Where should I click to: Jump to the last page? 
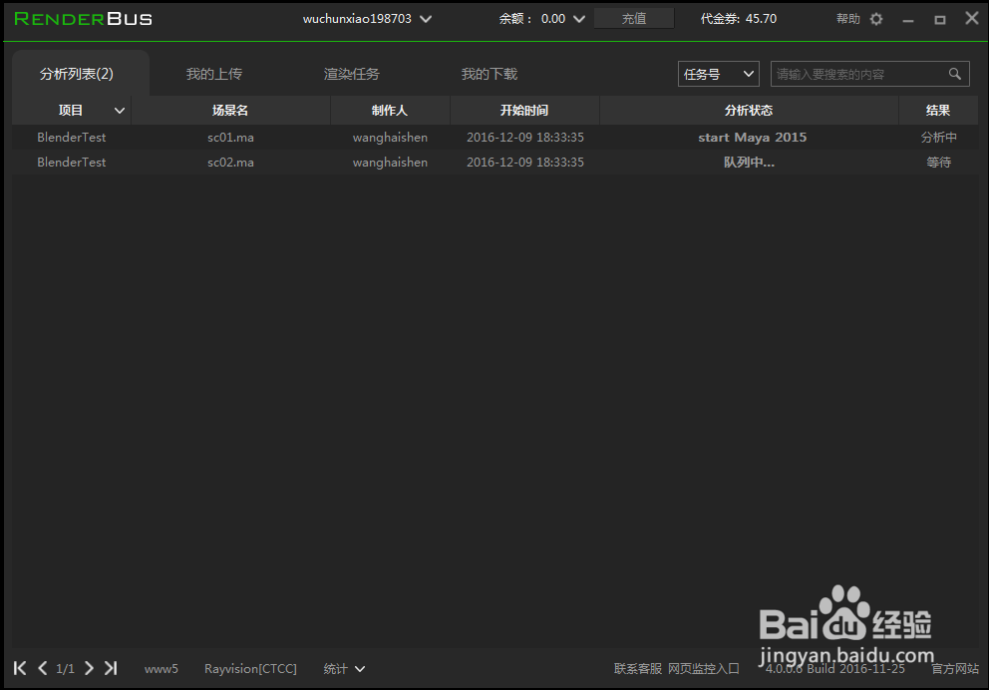click(x=111, y=668)
